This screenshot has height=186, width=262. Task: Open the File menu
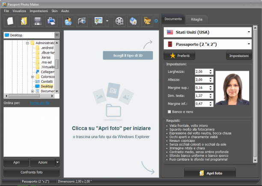click(6, 11)
